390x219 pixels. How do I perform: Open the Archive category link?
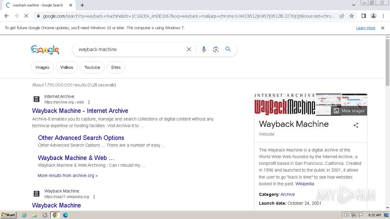click(288, 194)
